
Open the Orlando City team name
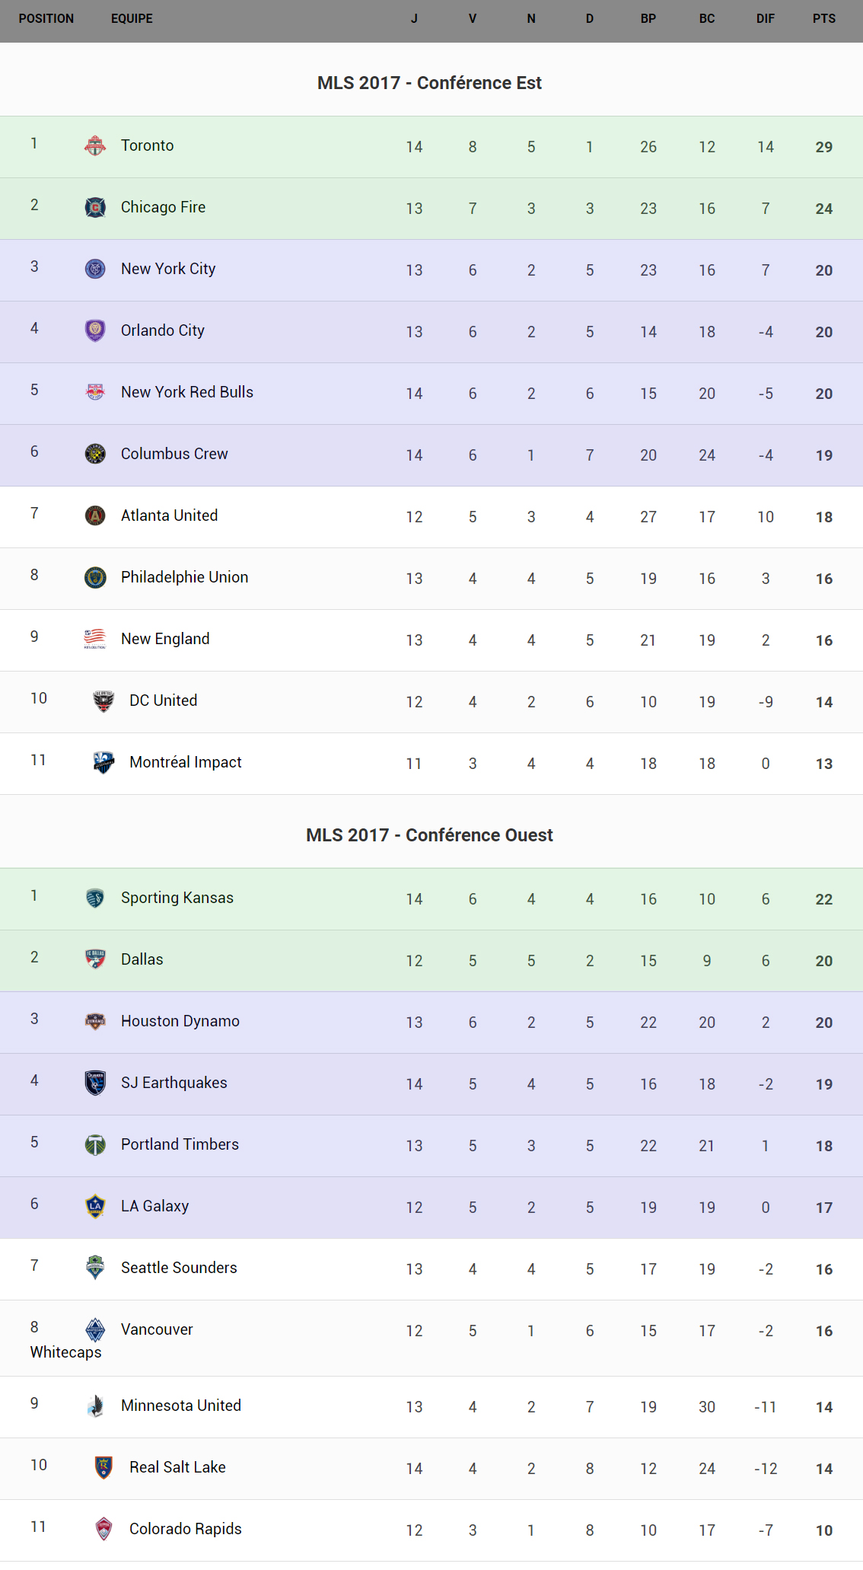(162, 330)
